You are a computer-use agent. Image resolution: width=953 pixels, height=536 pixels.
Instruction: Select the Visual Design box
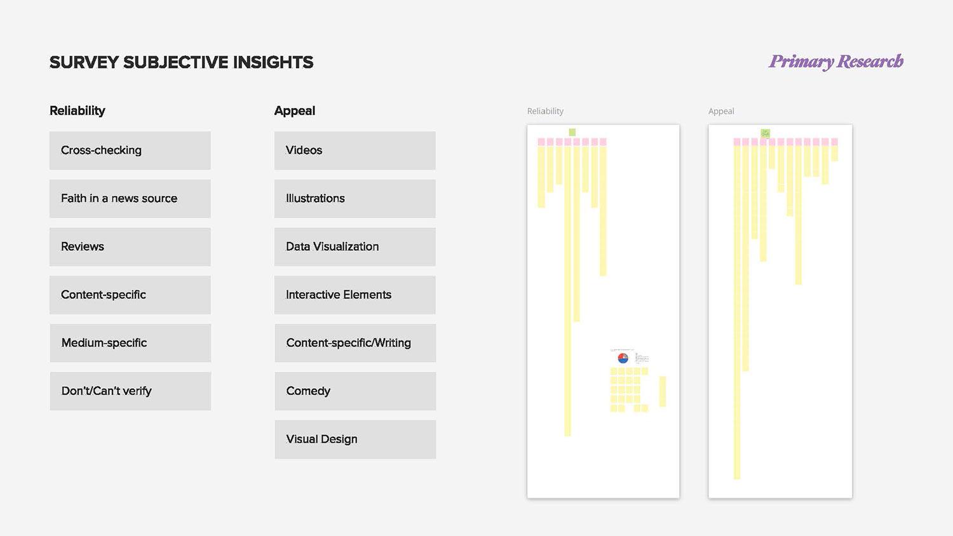pos(355,439)
